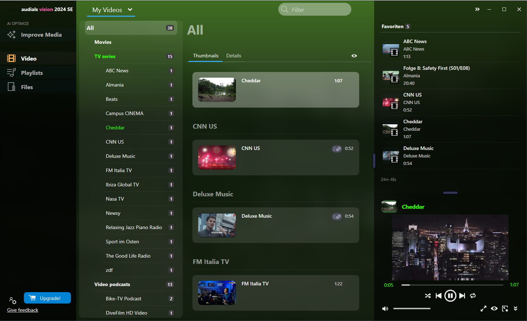
Task: Pause the playing video
Action: (450, 296)
